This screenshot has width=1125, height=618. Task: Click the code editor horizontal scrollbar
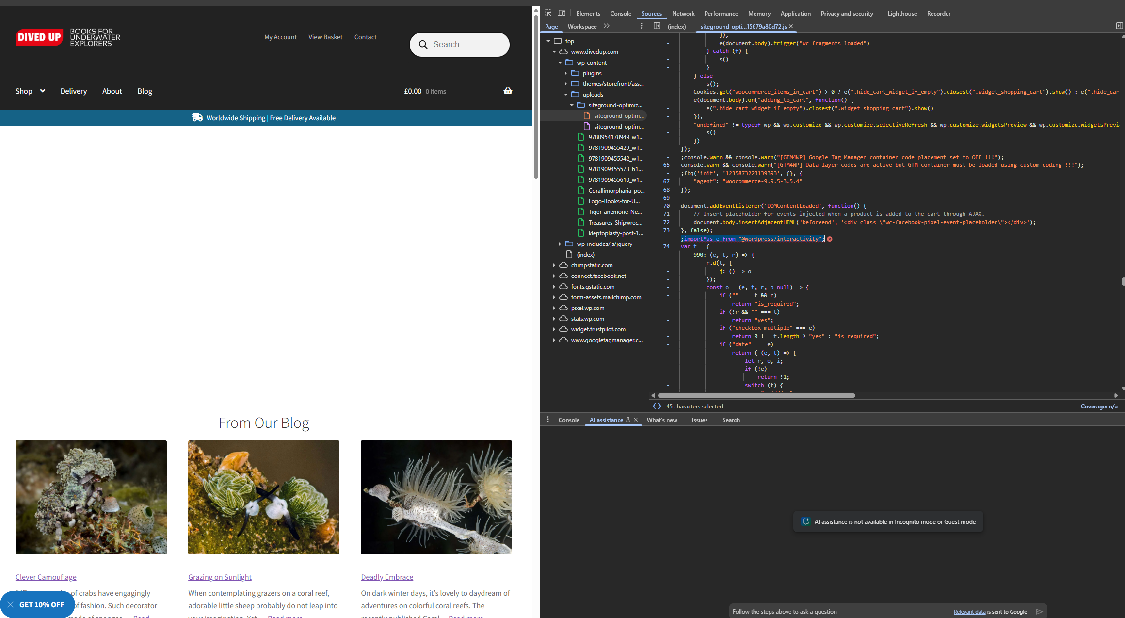click(x=756, y=396)
